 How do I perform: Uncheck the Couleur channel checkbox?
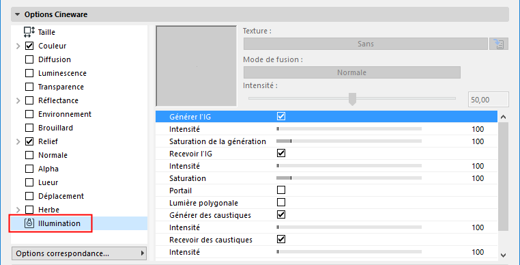pos(29,46)
